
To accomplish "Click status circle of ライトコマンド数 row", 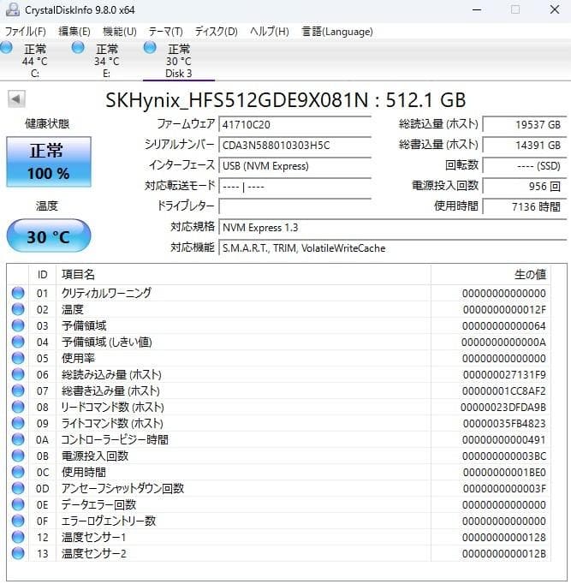I will tap(18, 423).
